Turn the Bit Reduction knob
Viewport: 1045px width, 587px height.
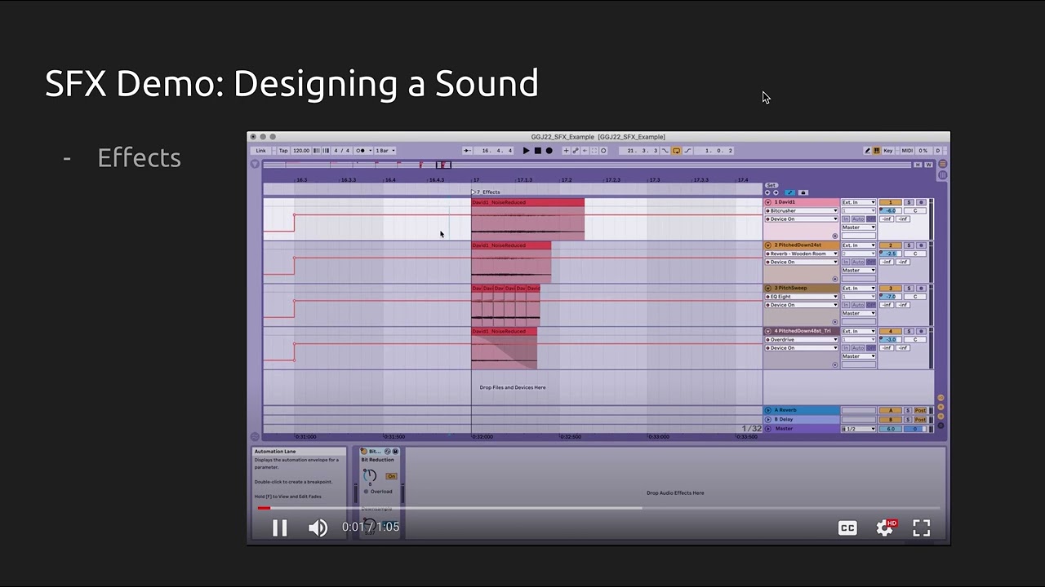(370, 475)
